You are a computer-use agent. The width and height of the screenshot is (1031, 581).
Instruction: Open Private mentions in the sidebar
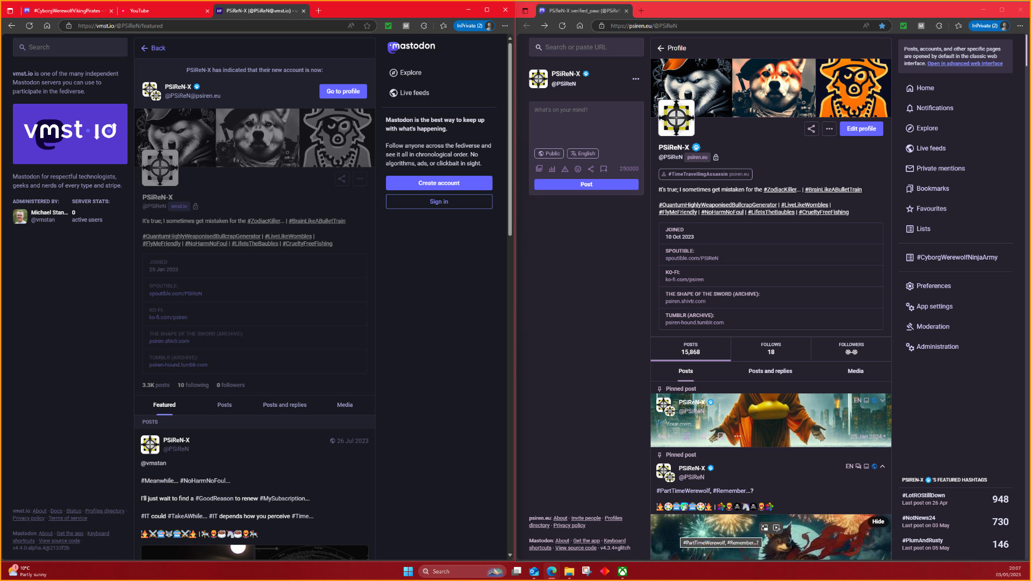pyautogui.click(x=935, y=169)
